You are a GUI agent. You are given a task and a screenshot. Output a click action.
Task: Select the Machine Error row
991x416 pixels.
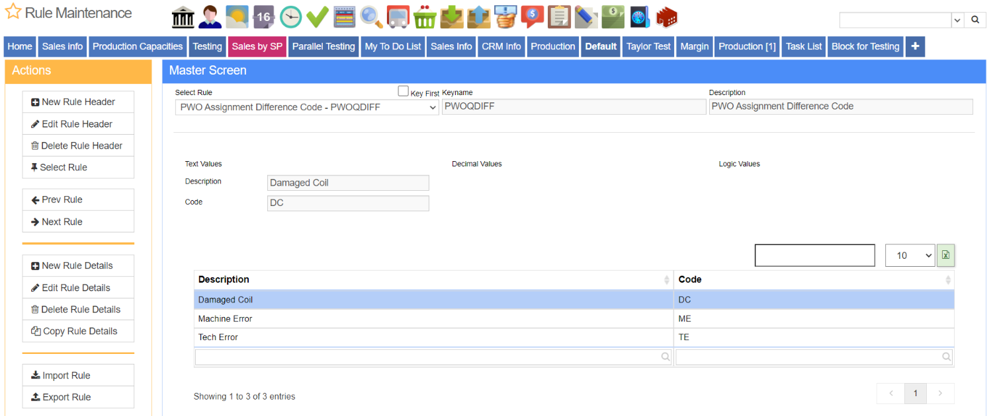pos(574,319)
